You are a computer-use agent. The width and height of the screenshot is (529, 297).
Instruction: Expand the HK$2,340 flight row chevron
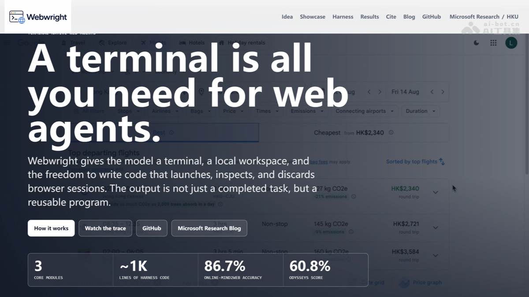click(436, 192)
